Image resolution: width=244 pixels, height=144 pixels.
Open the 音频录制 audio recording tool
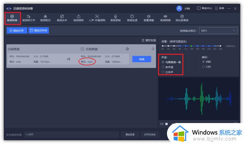(x=116, y=18)
